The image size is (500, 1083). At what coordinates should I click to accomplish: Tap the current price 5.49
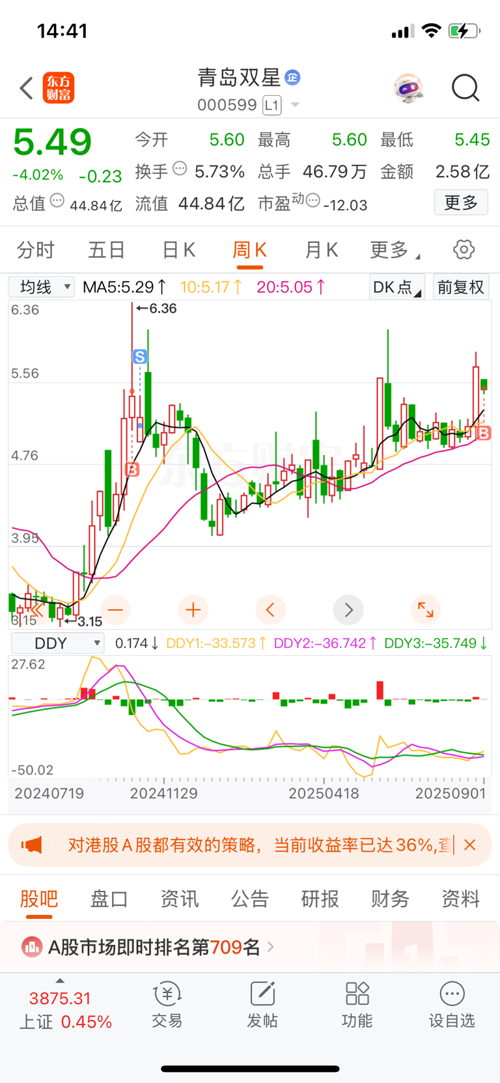(x=52, y=143)
